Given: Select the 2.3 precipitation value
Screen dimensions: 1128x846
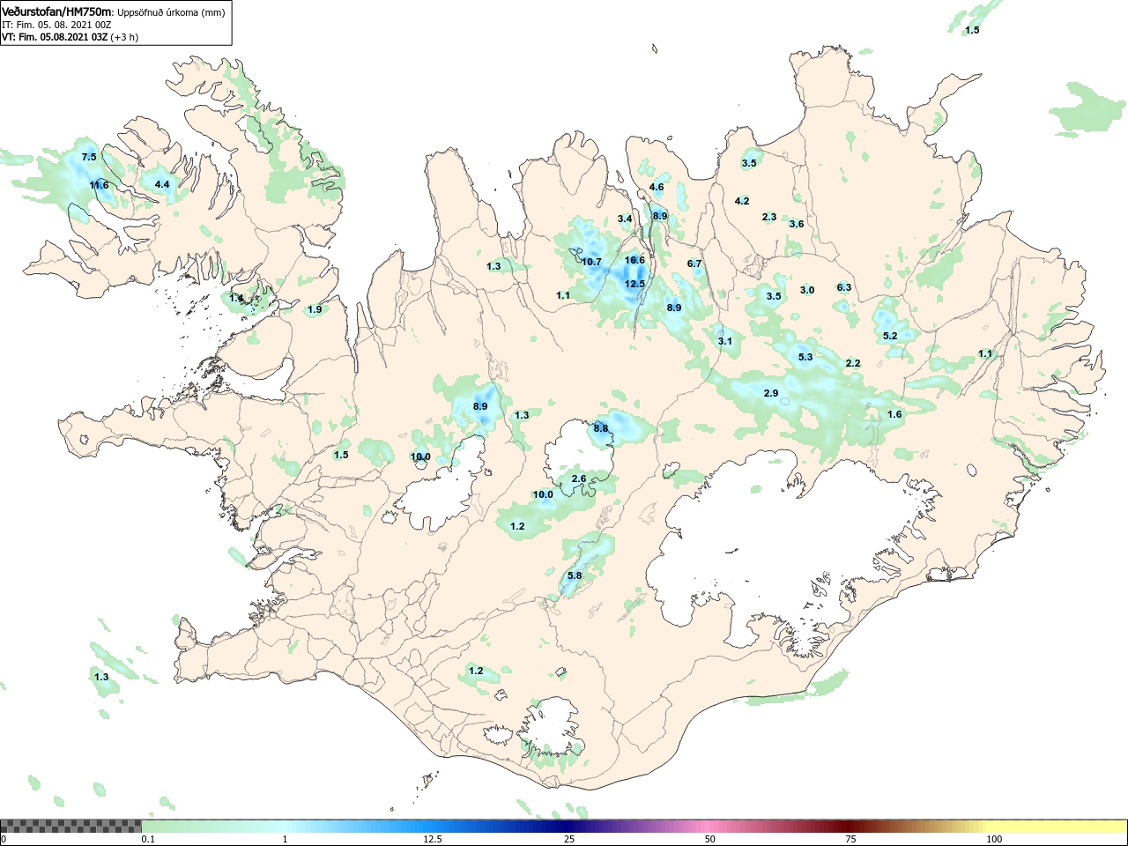Looking at the screenshot, I should click(x=769, y=217).
